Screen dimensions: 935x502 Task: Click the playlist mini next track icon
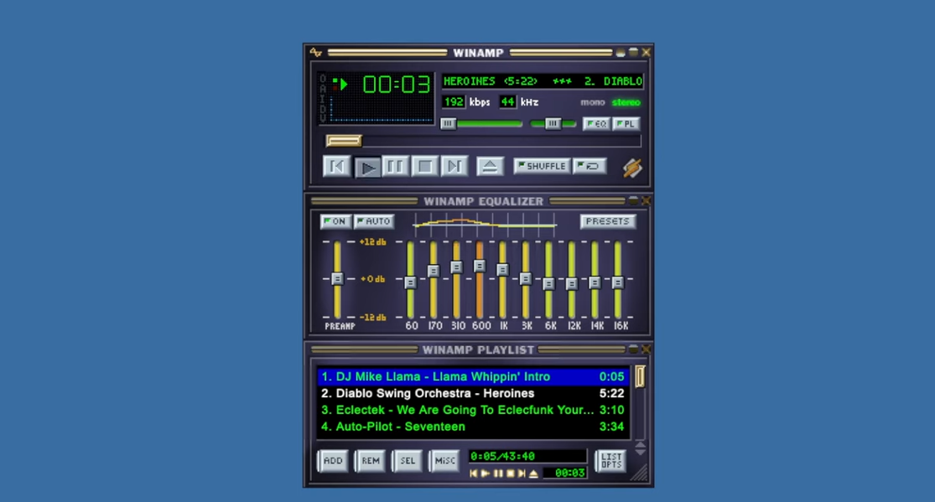point(522,474)
